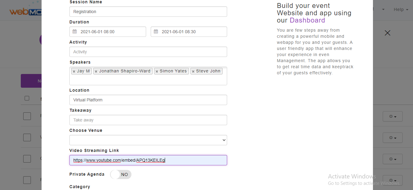413x190 pixels.
Task: Open the Choose Venue dropdown
Action: point(148,140)
